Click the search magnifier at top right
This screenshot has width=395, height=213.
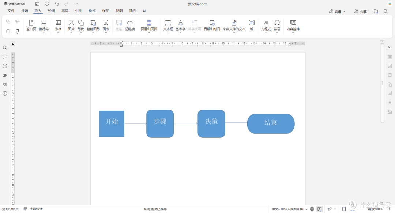385,11
